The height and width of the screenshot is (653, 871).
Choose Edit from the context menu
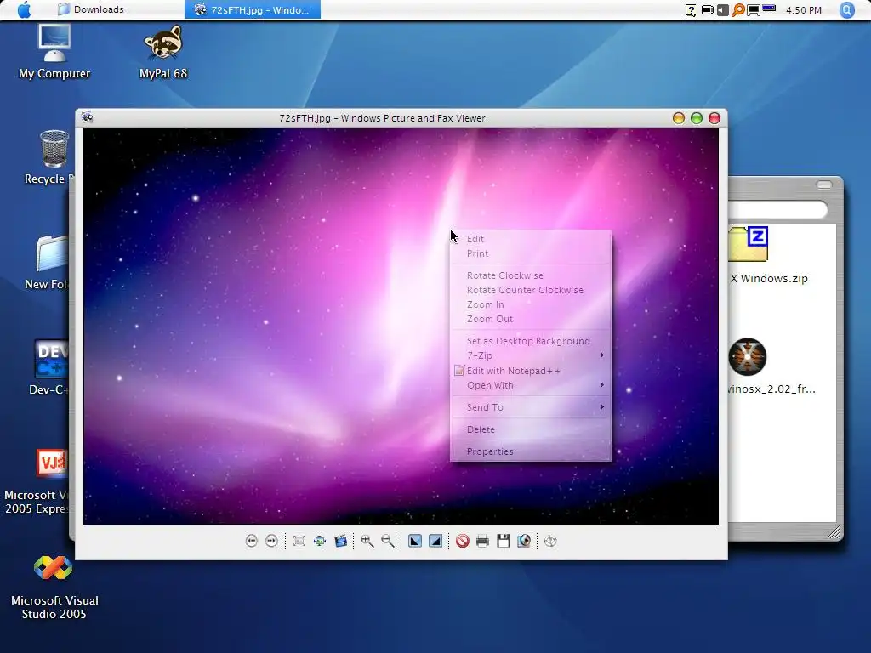[531, 239]
